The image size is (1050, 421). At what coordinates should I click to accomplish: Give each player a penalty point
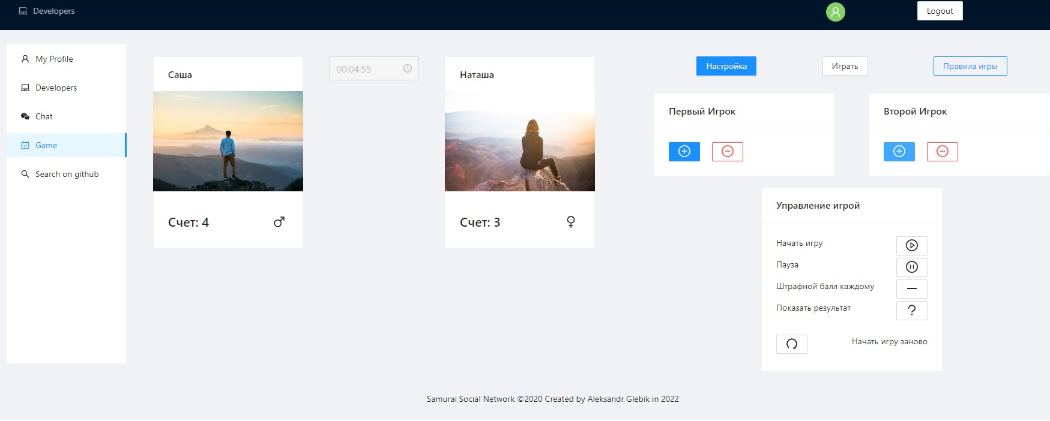click(912, 288)
